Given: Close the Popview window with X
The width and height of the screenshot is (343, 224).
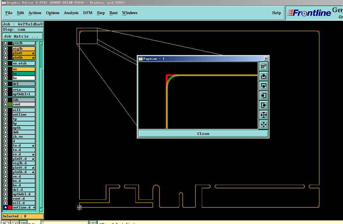Looking at the screenshot, I should click(266, 59).
